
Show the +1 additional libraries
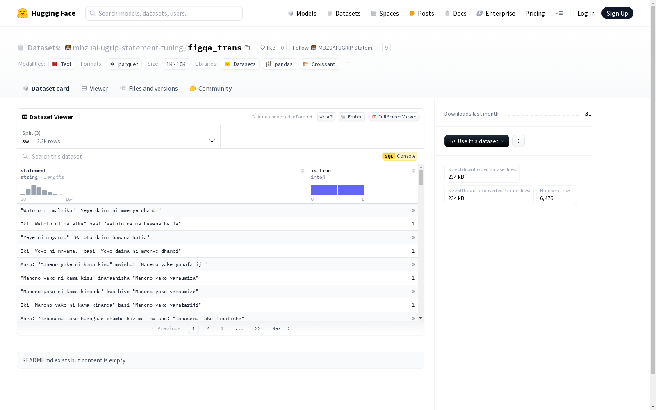pyautogui.click(x=346, y=64)
